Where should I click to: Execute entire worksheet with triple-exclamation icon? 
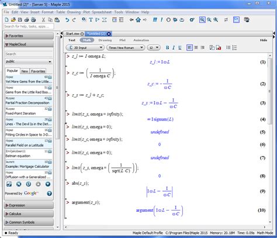pyautogui.click(x=155, y=20)
